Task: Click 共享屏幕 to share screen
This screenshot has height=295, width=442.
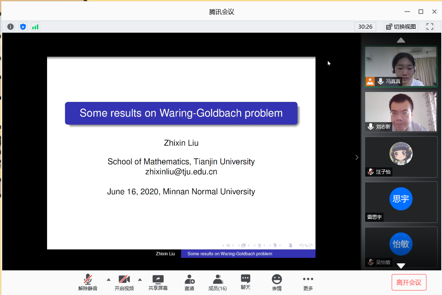Action: pyautogui.click(x=158, y=282)
